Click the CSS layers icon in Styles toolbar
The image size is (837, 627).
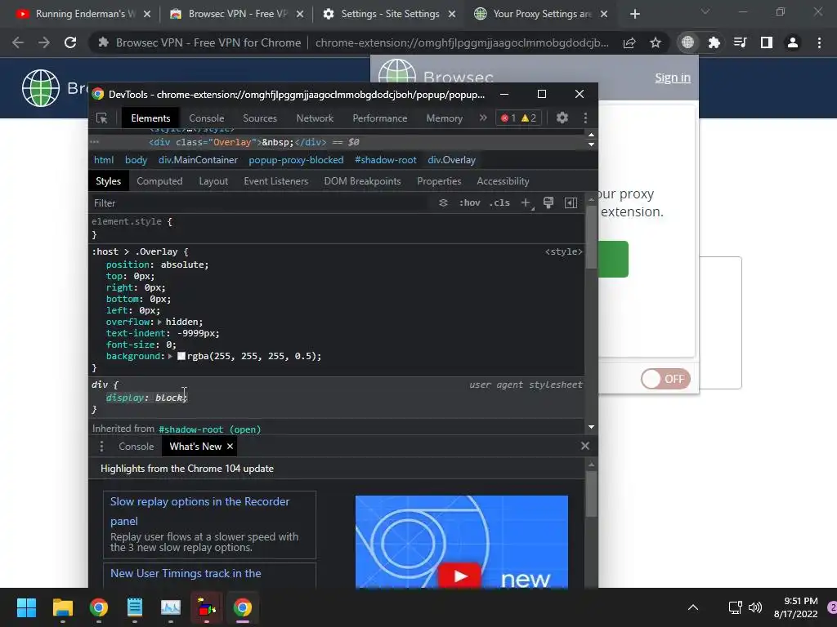[443, 202]
